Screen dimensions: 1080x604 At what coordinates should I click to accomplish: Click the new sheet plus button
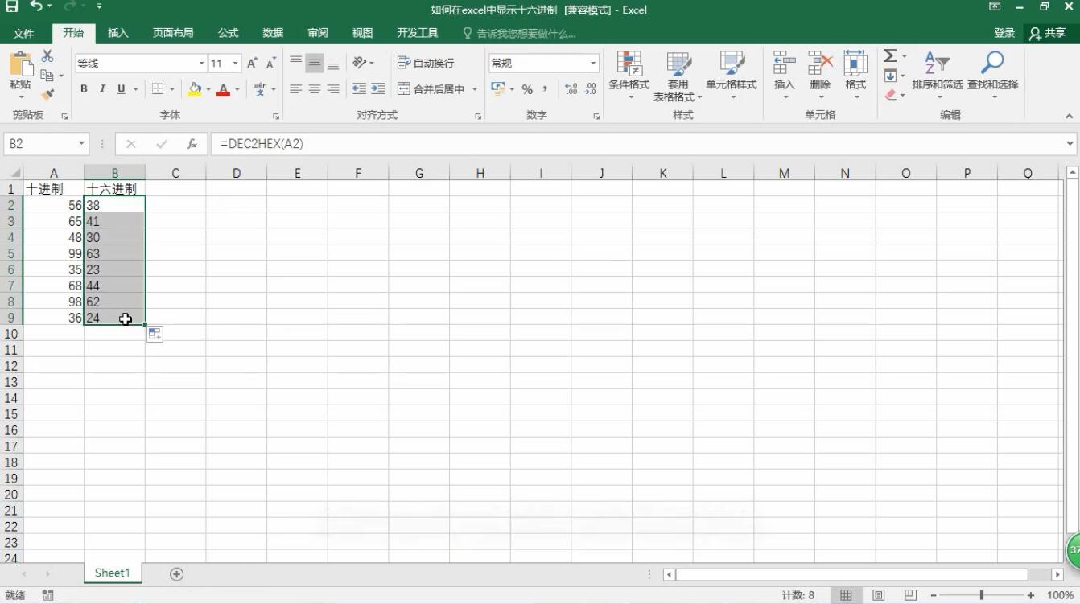point(177,574)
